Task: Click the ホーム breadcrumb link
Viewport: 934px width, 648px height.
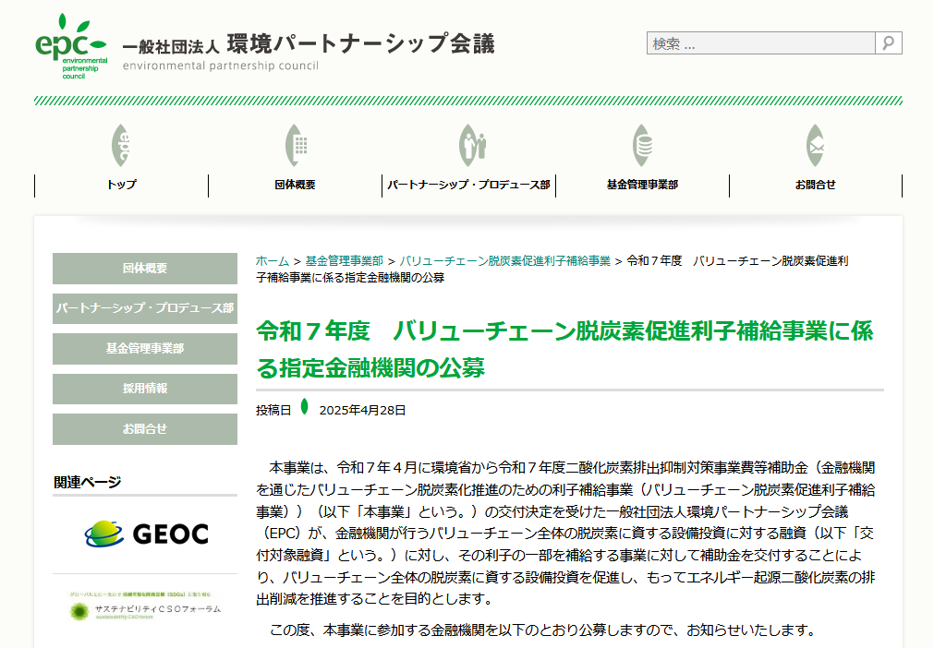Action: coord(272,261)
